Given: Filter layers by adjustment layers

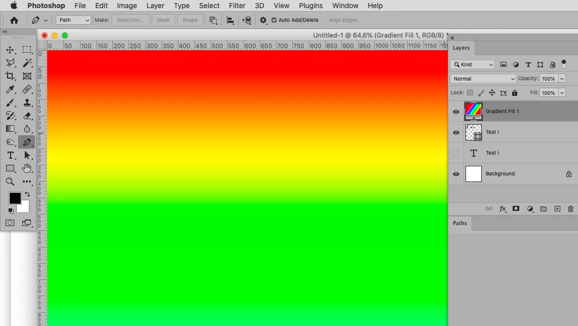Looking at the screenshot, I should pos(516,64).
